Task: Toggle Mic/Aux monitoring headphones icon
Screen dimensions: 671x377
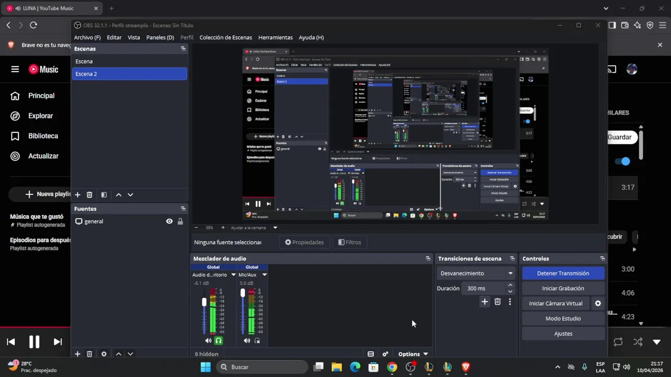Action: [257, 341]
